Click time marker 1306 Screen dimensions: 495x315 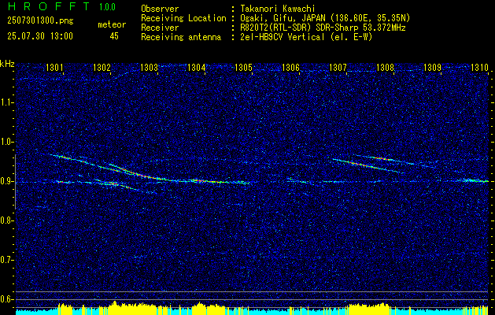290,67
